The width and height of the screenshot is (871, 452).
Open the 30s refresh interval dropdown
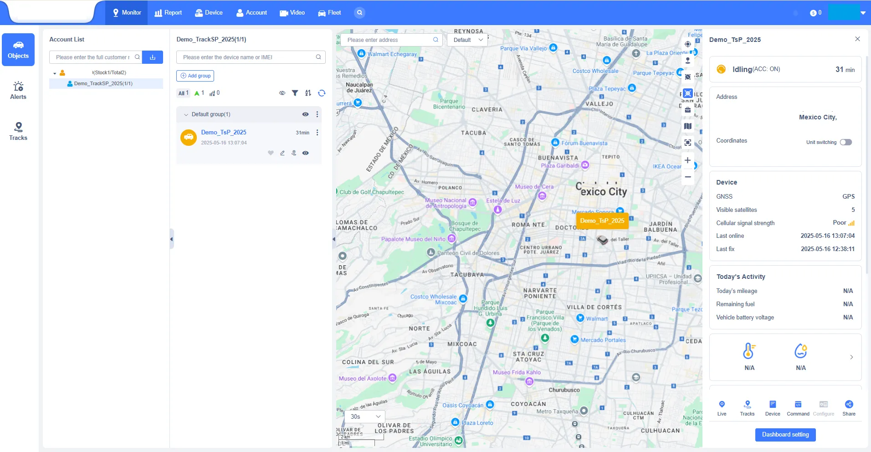point(364,416)
